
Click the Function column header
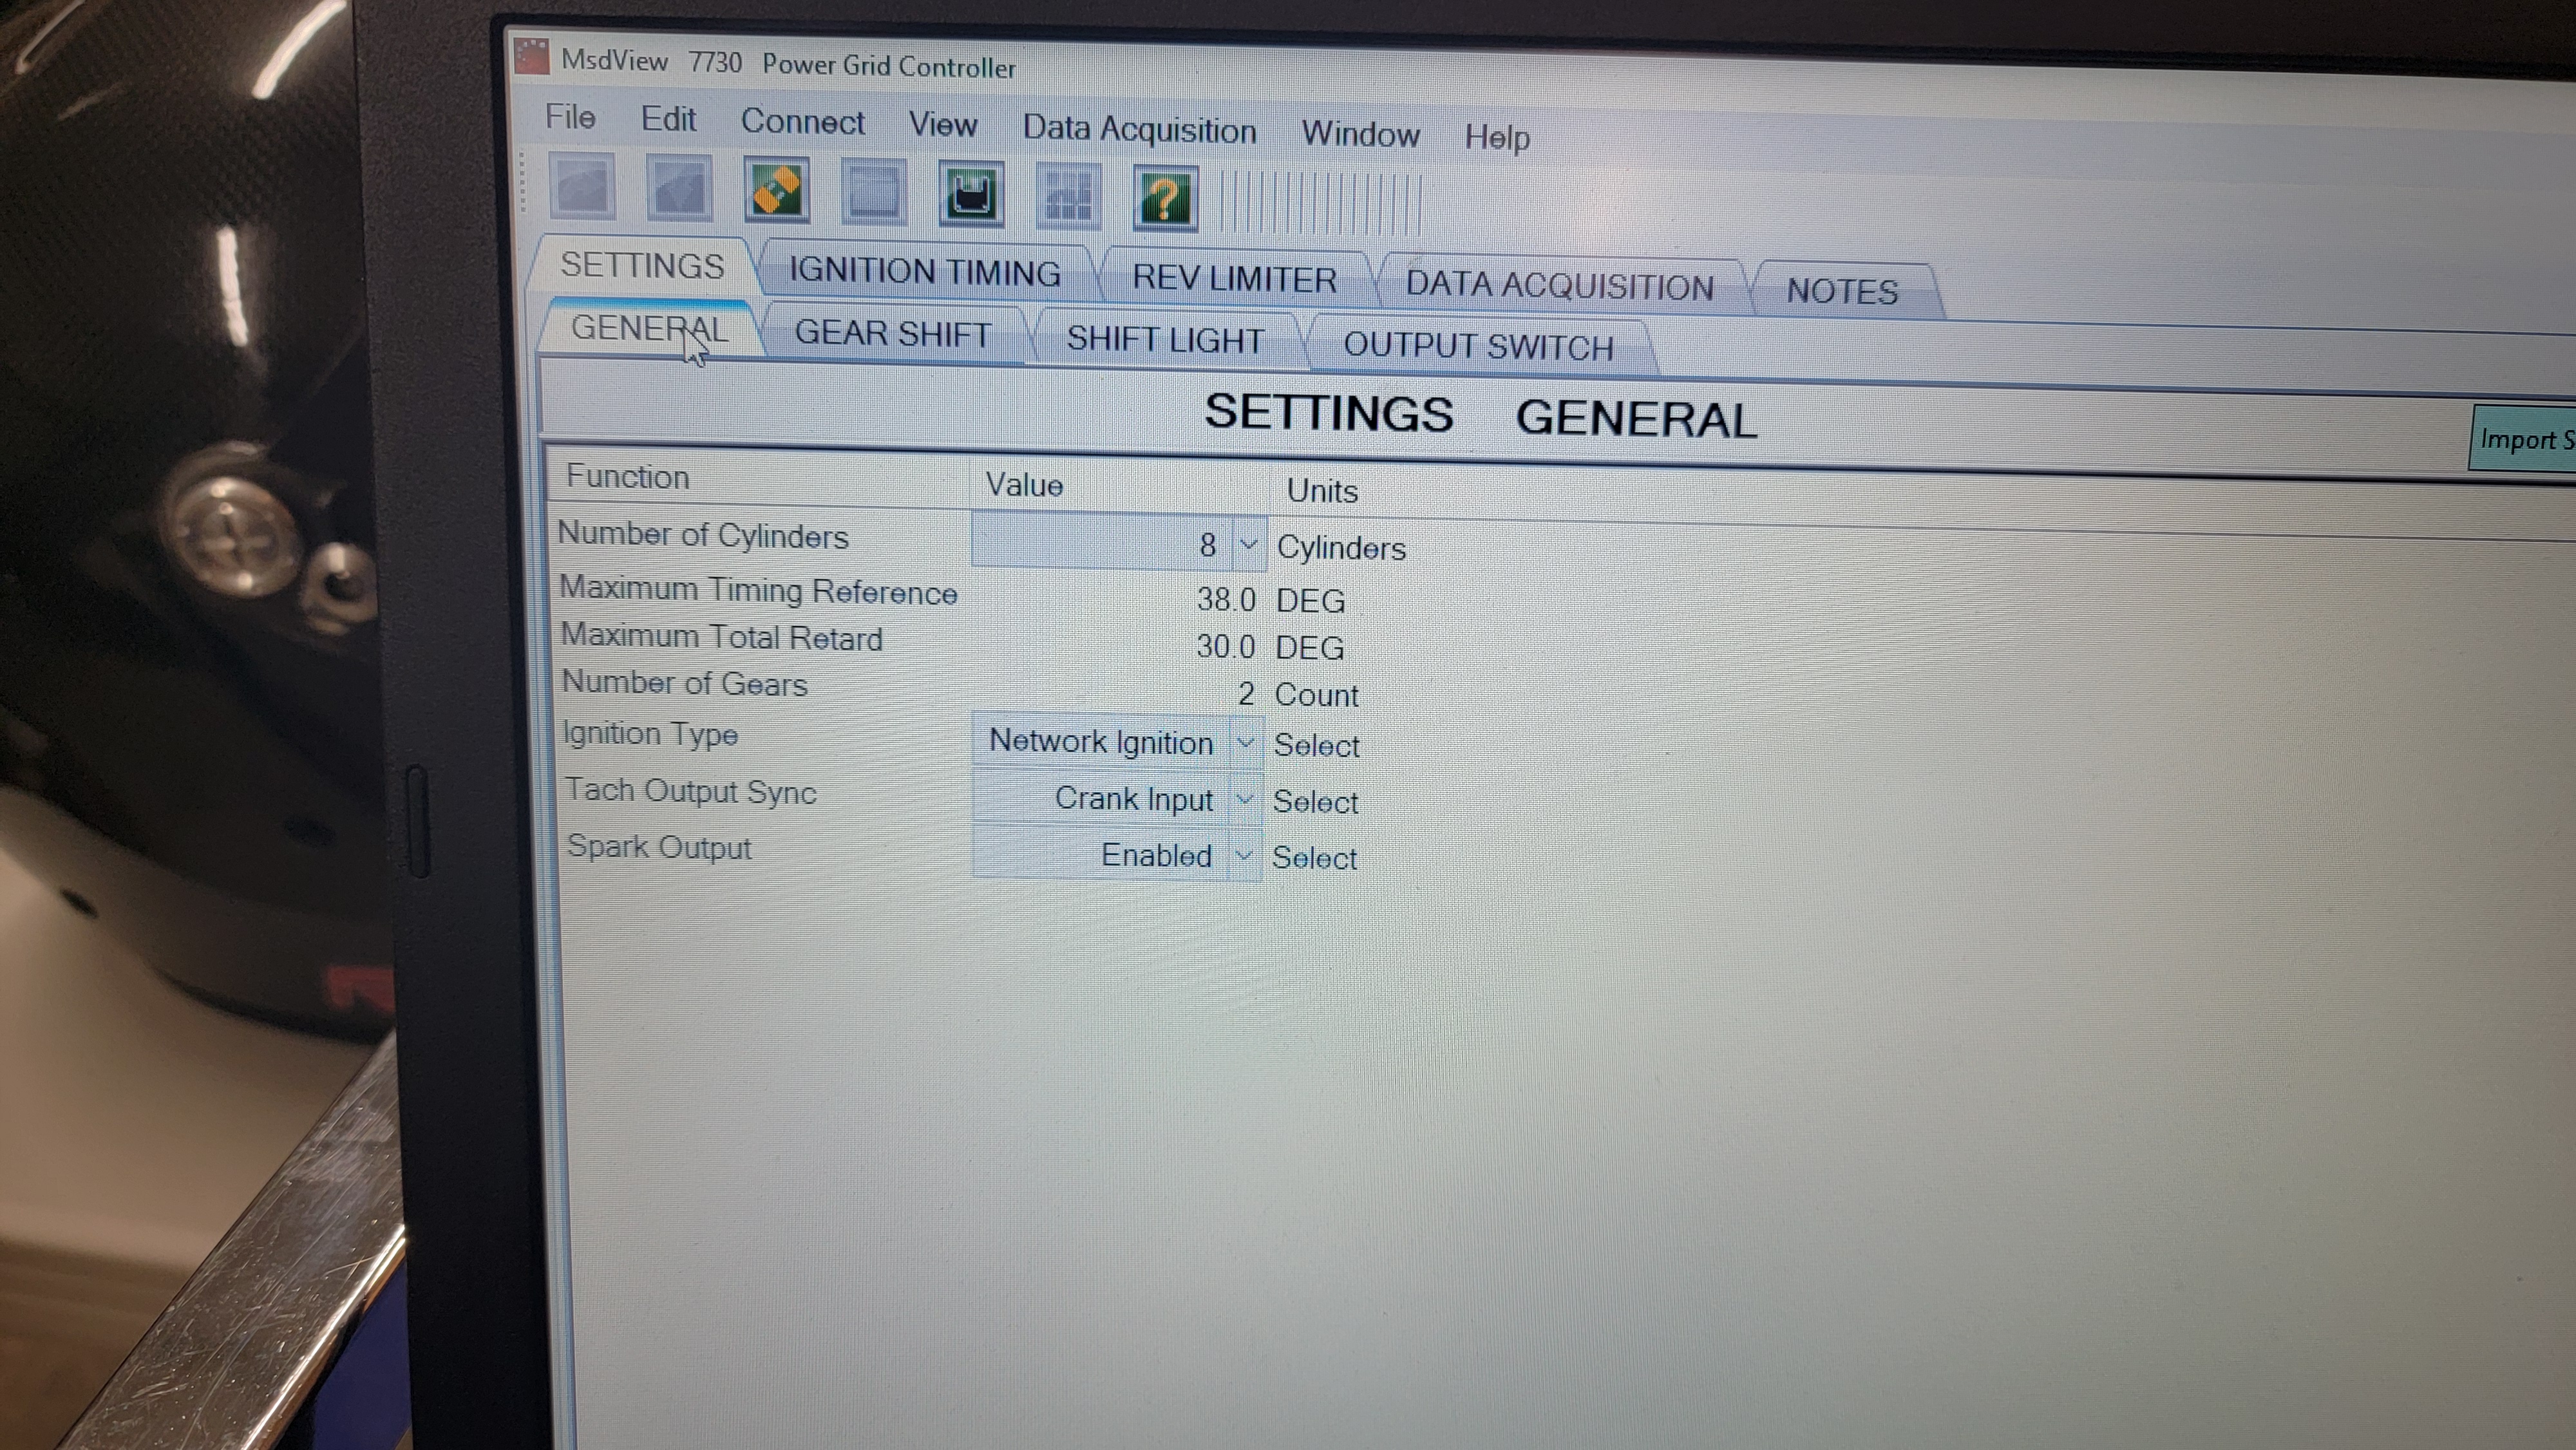628,477
